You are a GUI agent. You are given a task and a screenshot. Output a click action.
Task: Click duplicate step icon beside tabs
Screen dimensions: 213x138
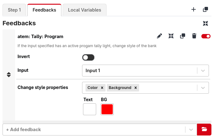click(x=205, y=10)
